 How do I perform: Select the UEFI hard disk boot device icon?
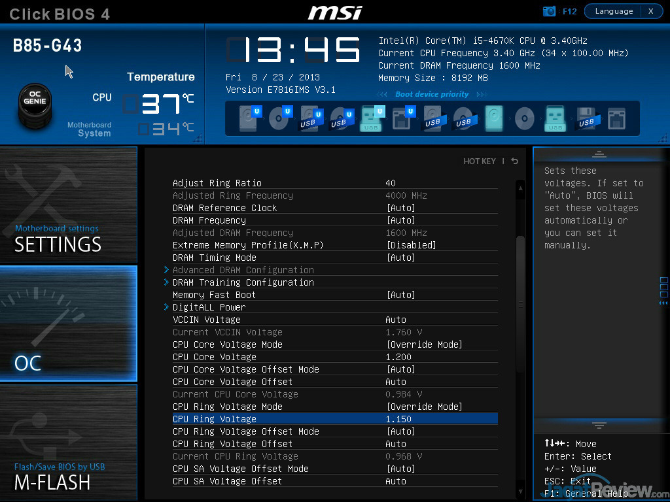250,118
